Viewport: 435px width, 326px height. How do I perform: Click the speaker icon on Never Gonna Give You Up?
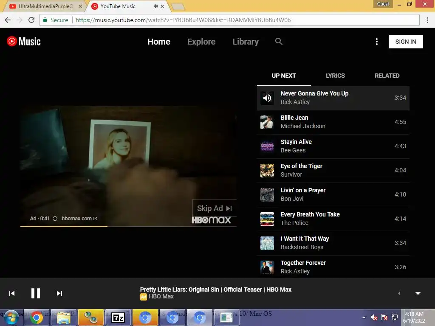point(267,98)
